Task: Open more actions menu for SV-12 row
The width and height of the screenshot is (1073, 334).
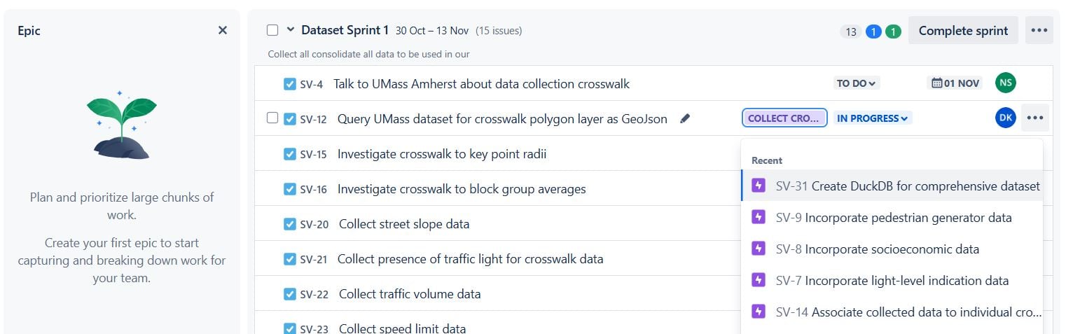Action: tap(1035, 118)
